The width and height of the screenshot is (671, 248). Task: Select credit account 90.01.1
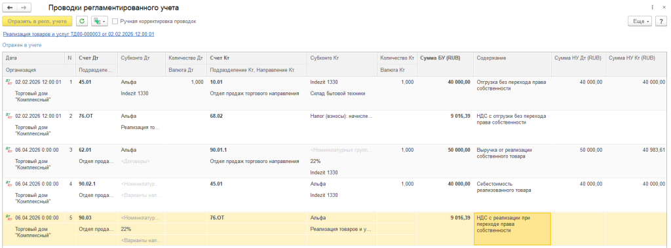[x=218, y=150]
